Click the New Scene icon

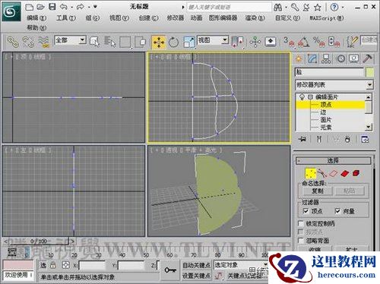tap(30, 7)
